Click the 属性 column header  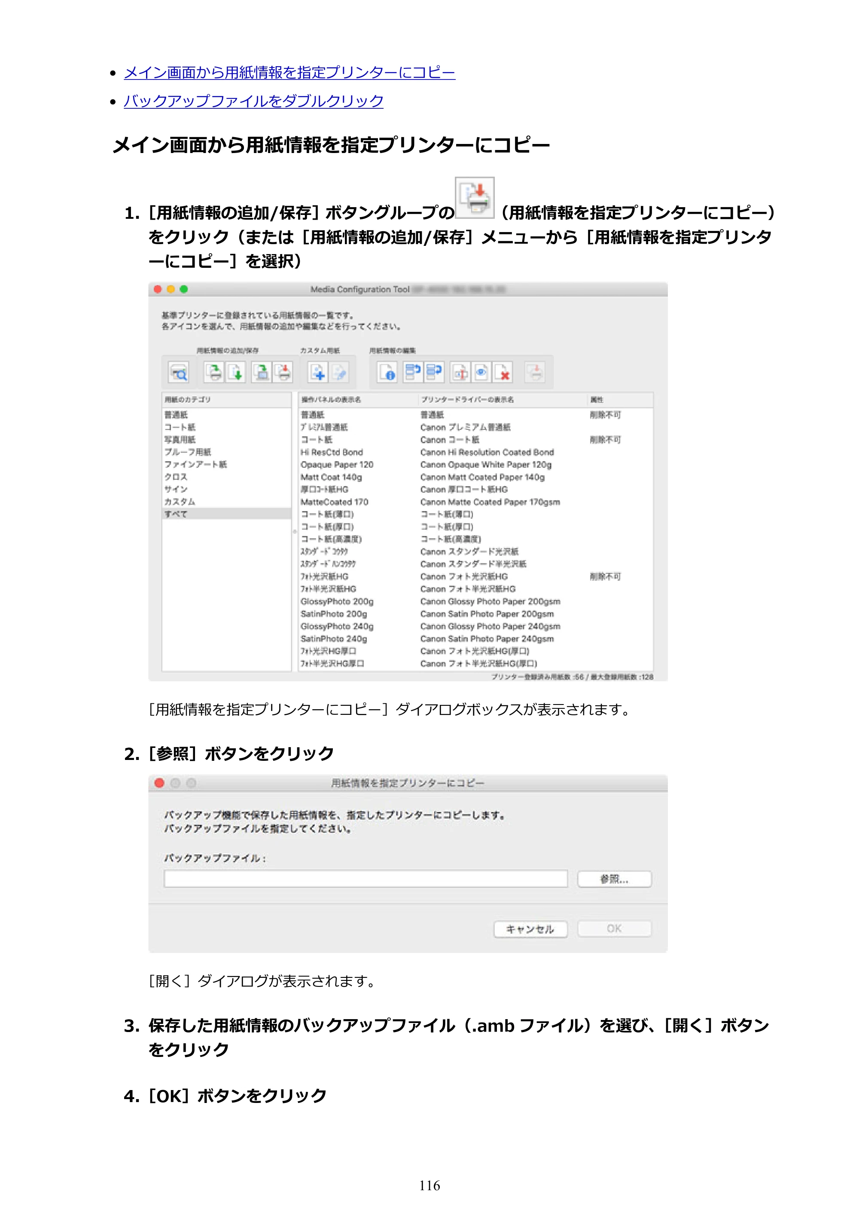point(620,399)
